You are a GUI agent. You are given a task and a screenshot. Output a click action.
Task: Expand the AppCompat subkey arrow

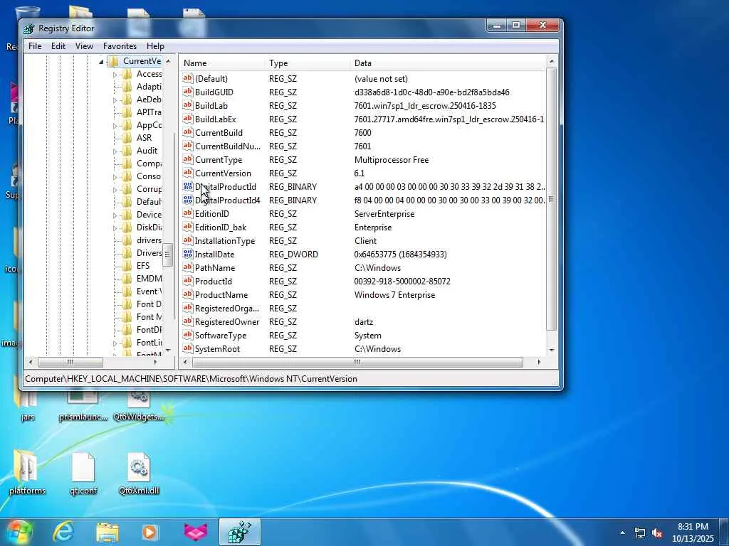[115, 125]
